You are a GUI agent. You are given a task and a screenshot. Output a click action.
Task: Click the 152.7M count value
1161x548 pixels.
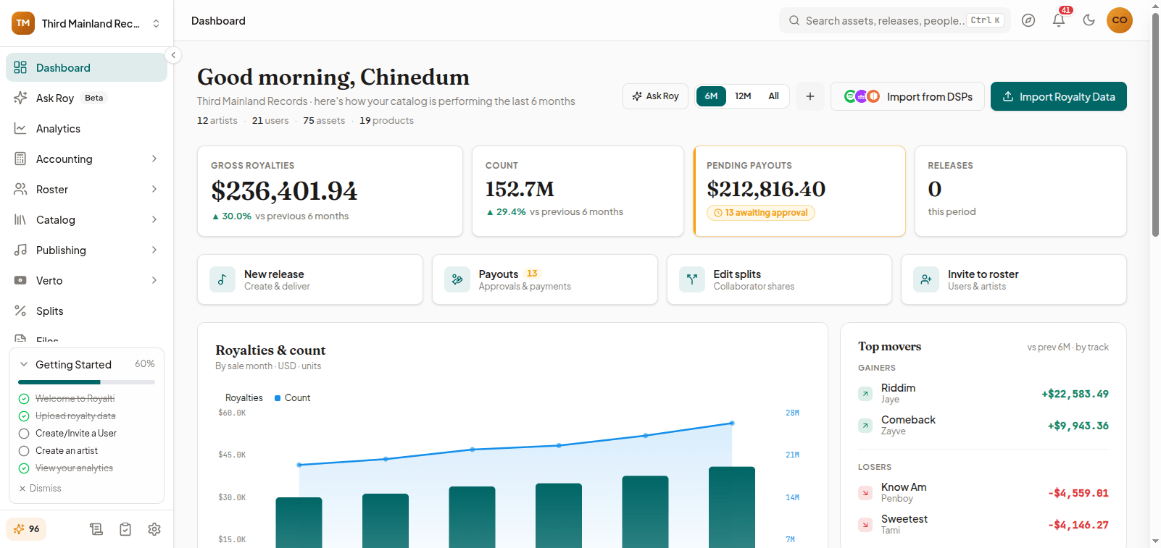(x=520, y=189)
